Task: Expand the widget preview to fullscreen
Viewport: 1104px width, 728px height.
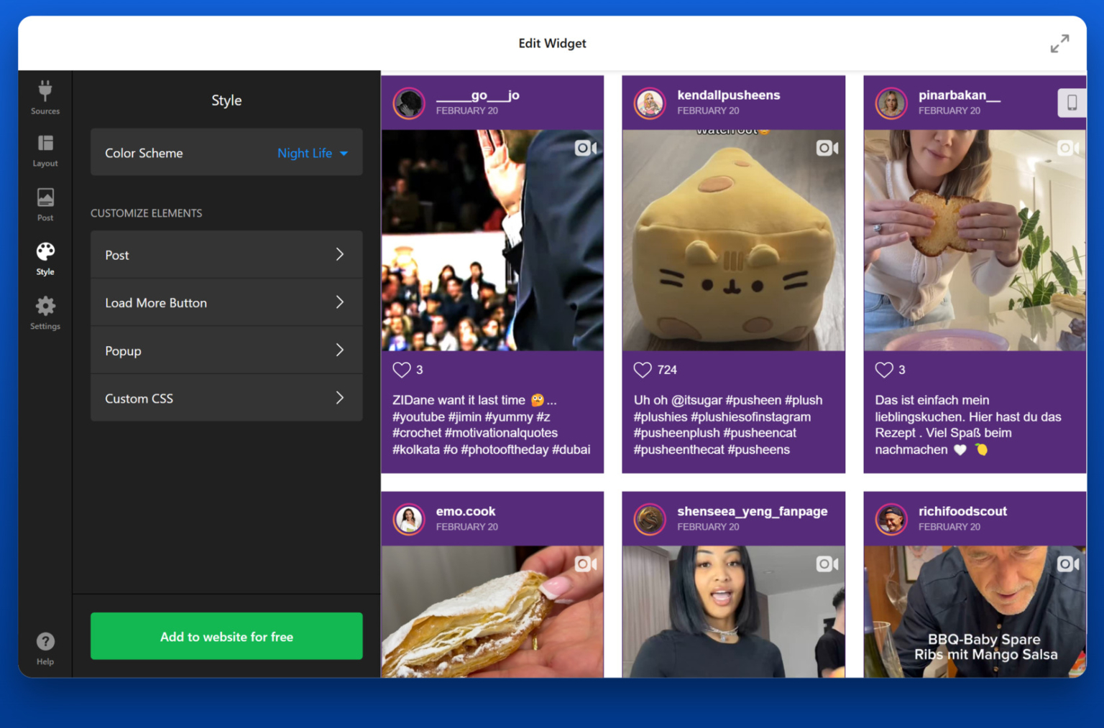Action: [x=1059, y=43]
